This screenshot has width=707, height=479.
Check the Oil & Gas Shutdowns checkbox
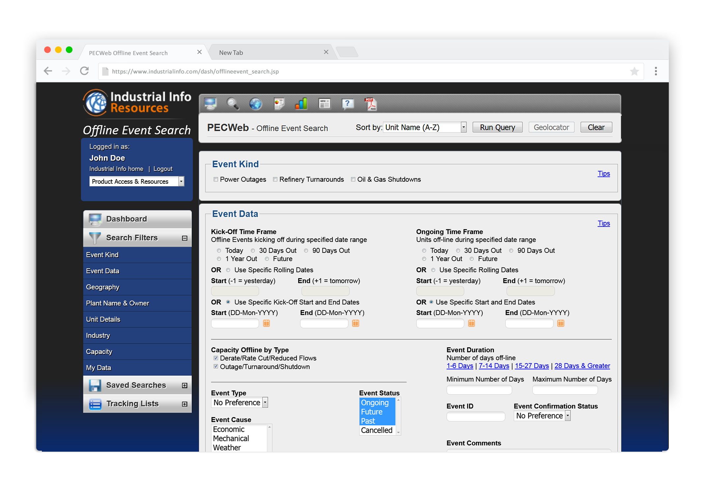pos(353,179)
